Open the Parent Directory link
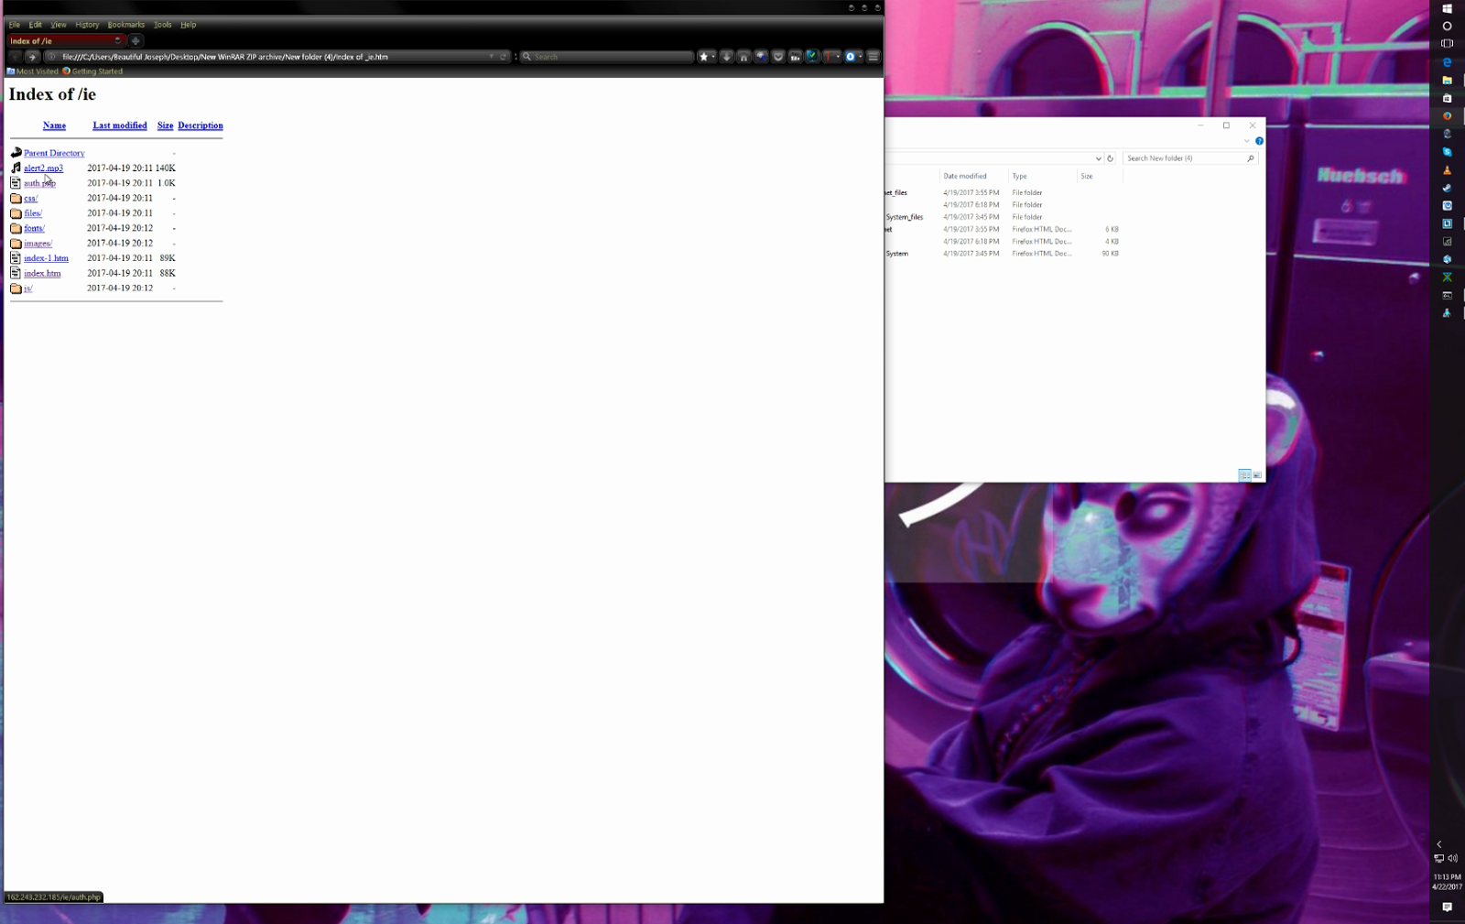 54,153
